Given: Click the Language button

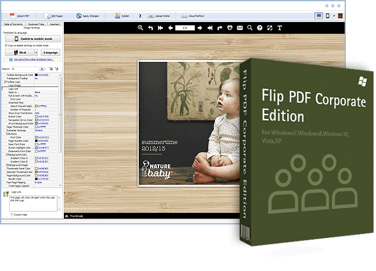Looking at the screenshot, I should [50, 53].
